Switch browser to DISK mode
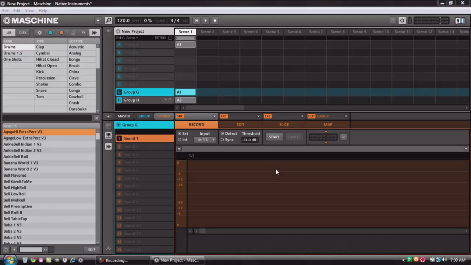The width and height of the screenshot is (471, 265). coord(23,32)
